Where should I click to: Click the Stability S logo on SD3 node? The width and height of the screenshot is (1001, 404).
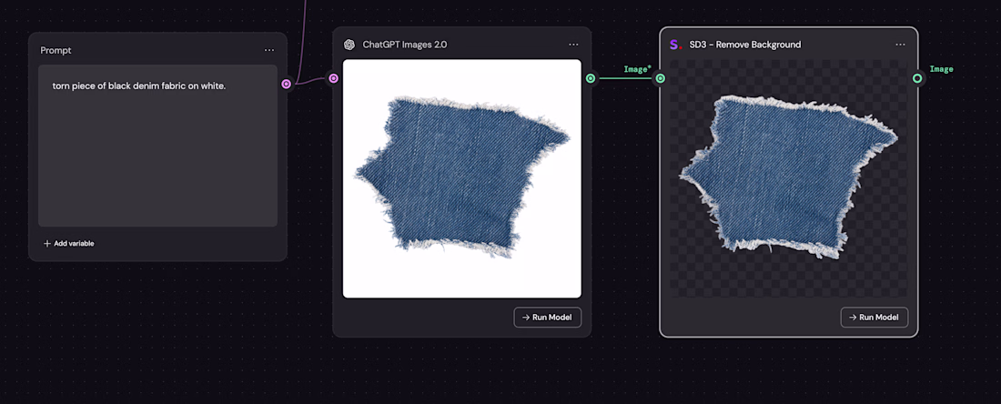675,45
